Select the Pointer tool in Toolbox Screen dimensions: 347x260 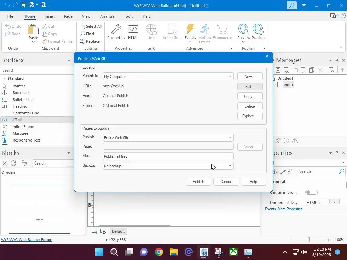point(19,86)
